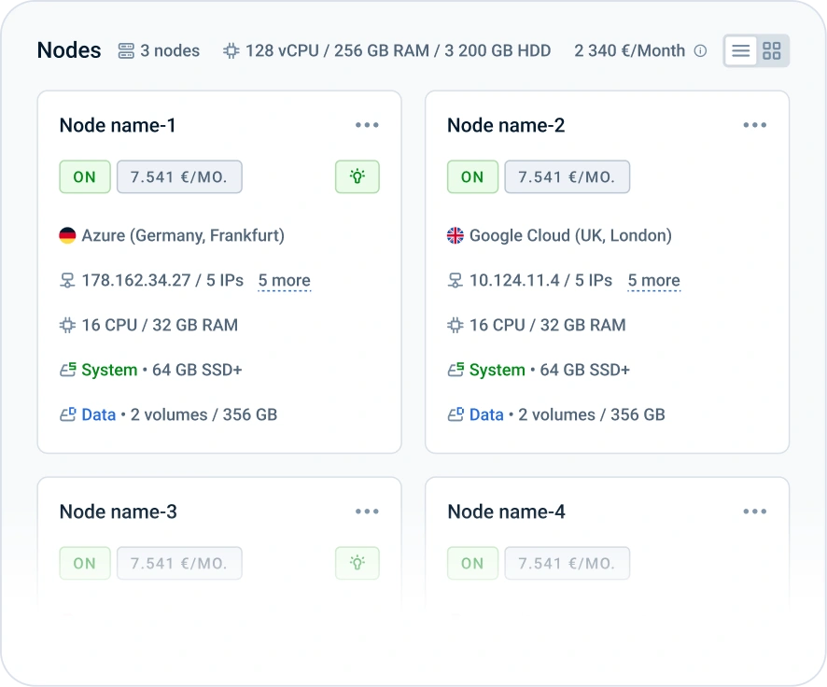Screen dimensions: 827x687
Task: Switch to list view layout
Action: coord(740,50)
